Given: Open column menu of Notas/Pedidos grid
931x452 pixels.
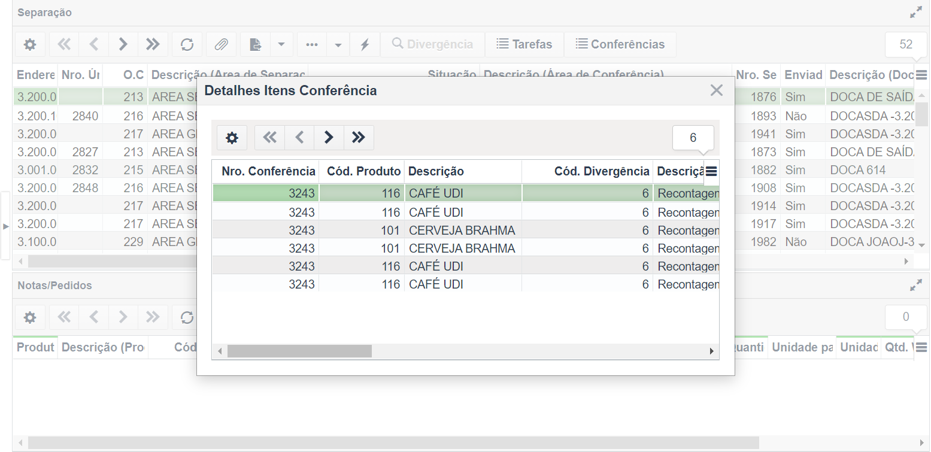Looking at the screenshot, I should tap(921, 347).
